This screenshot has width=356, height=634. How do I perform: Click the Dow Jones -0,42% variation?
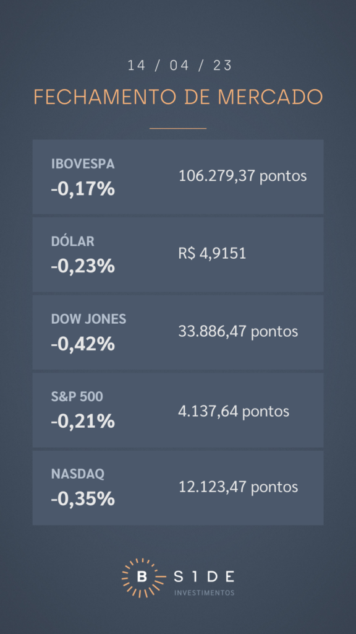click(83, 344)
